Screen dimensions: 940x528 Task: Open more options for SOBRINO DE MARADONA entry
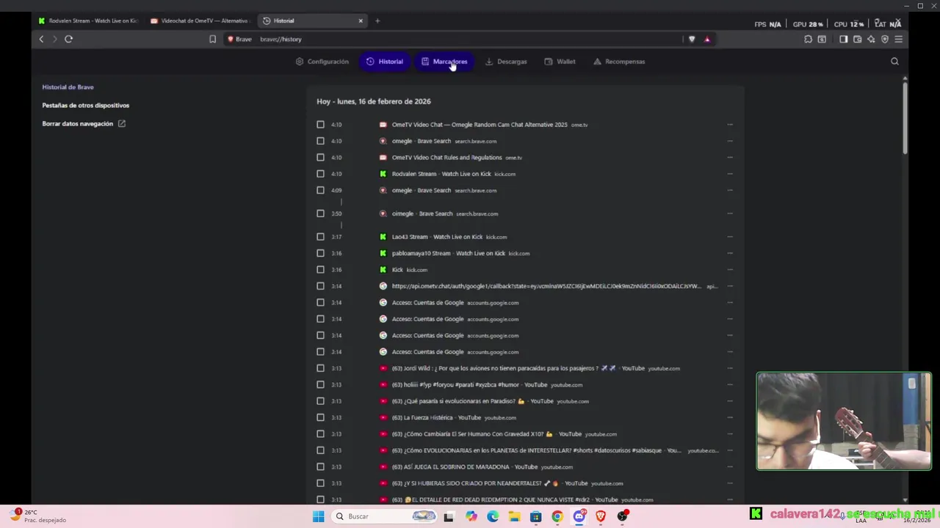[729, 466]
